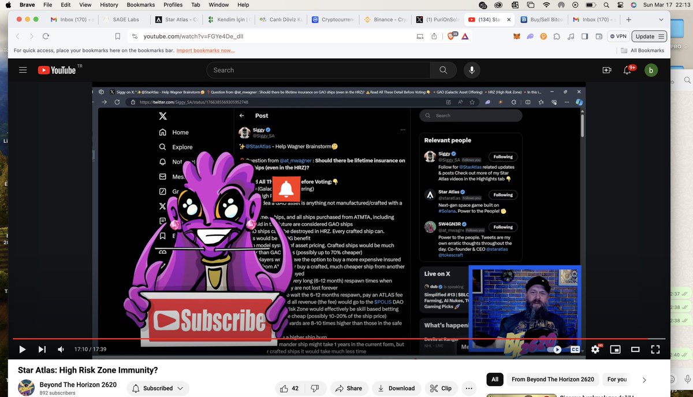The image size is (693, 397).
Task: Toggle the browser sidebar panel
Action: [x=584, y=36]
